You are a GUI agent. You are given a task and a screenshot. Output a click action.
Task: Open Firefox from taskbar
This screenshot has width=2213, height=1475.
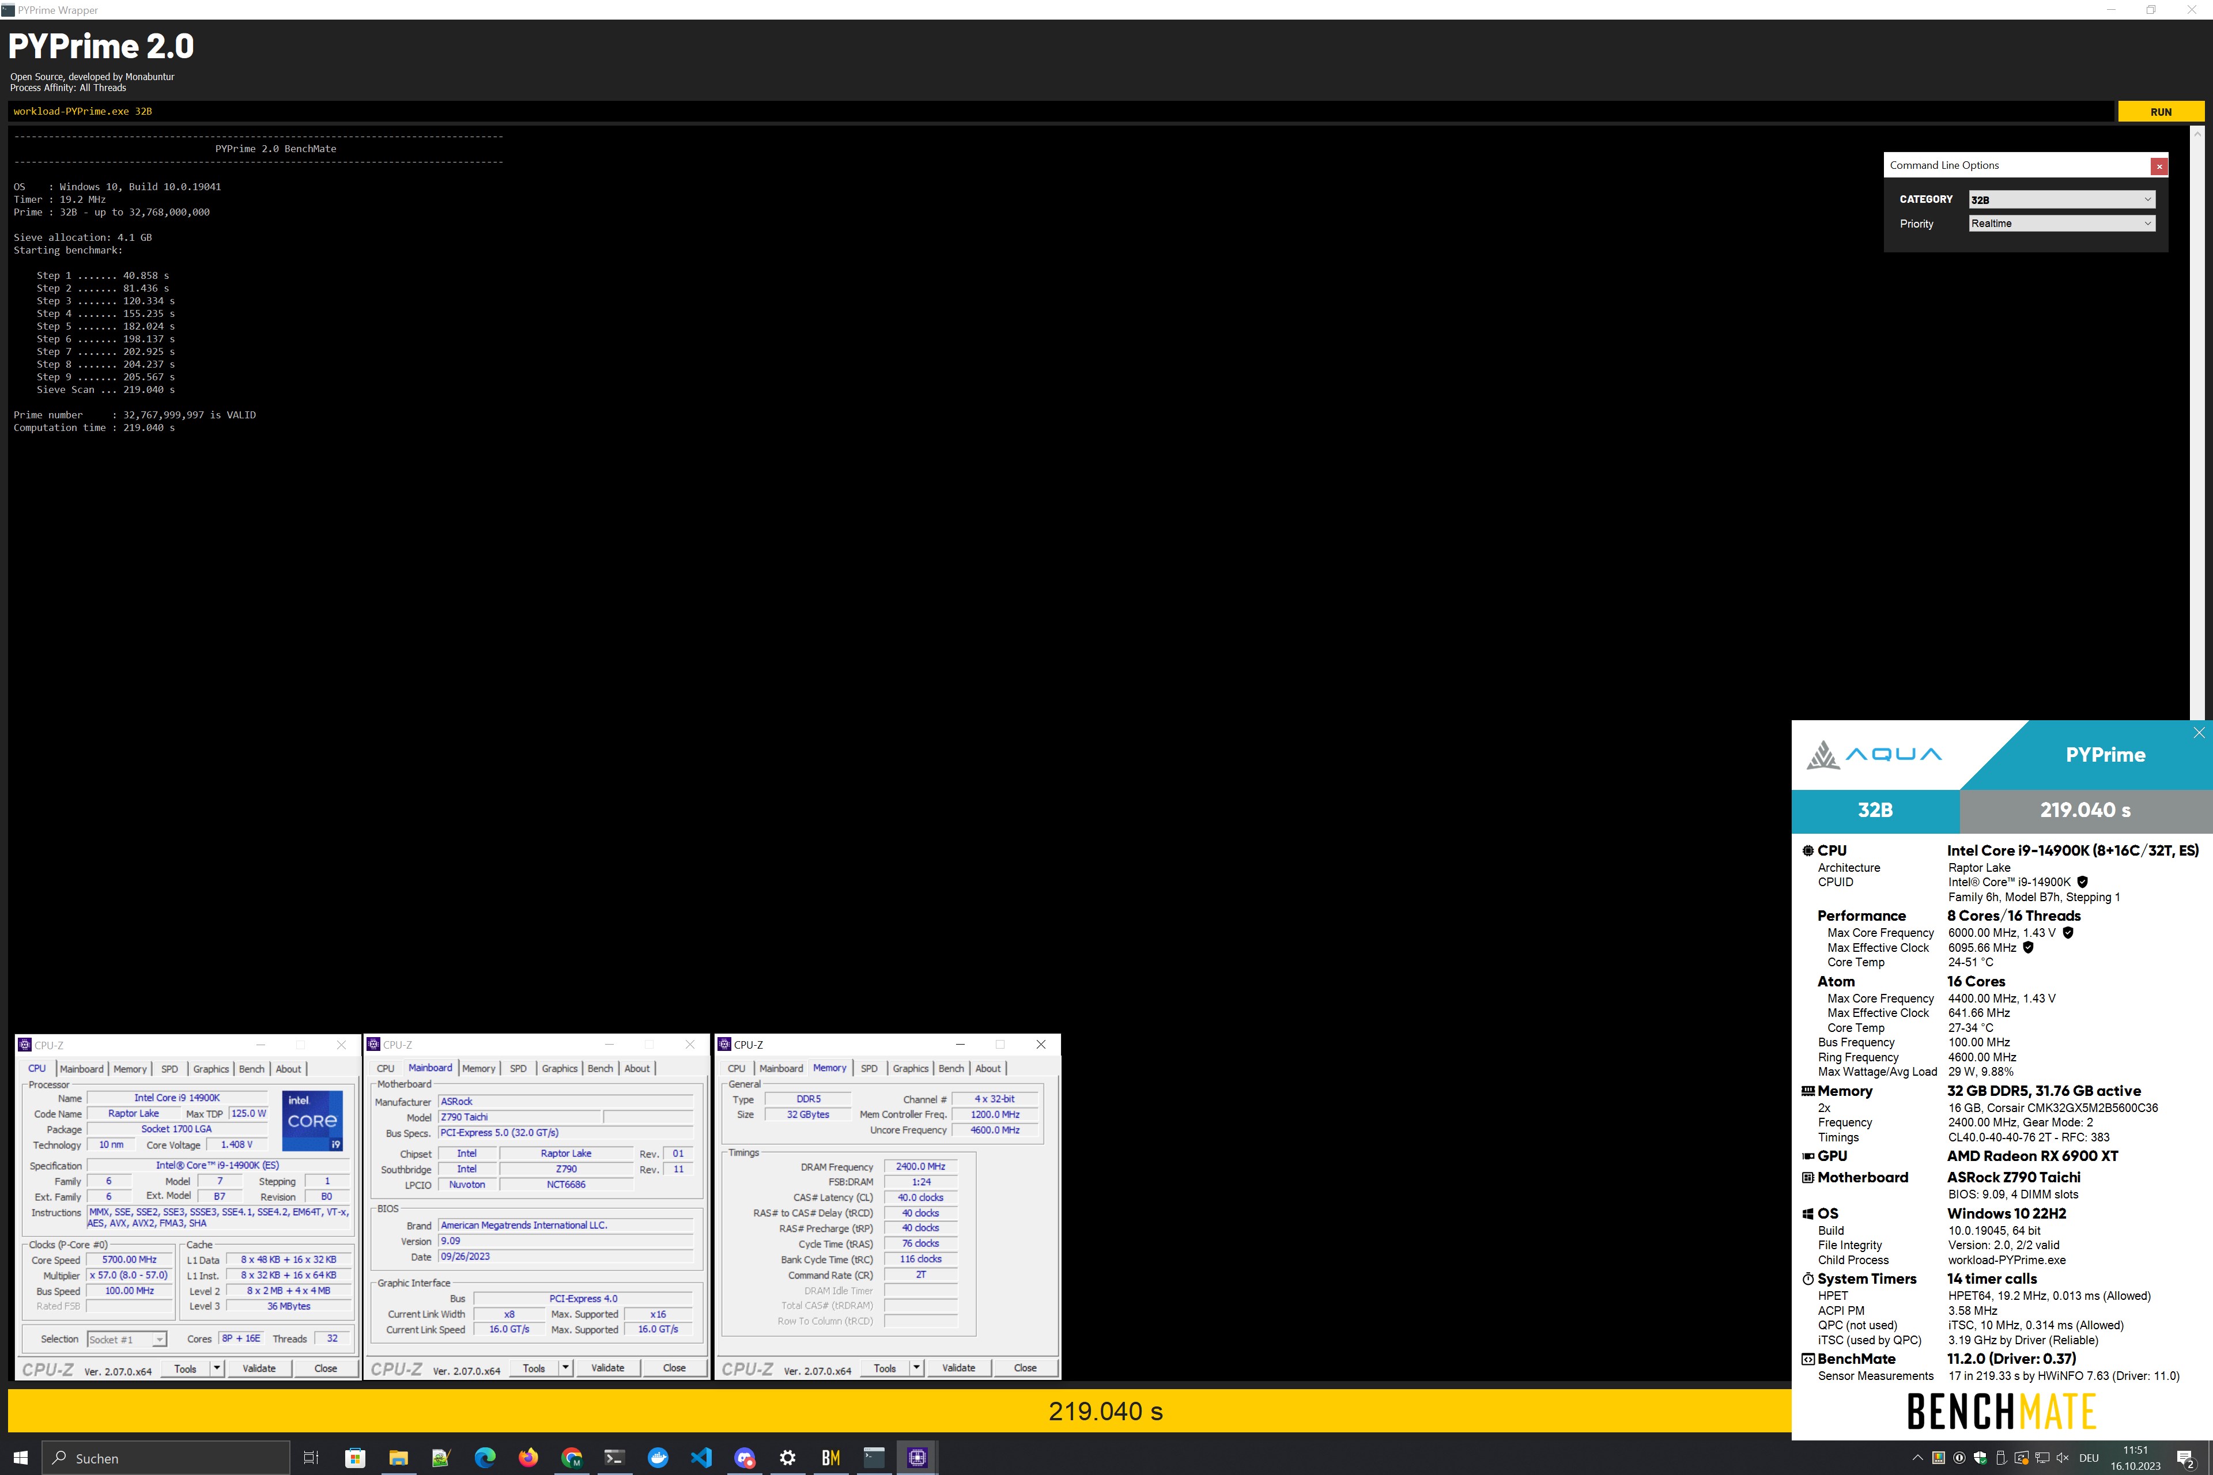point(528,1457)
